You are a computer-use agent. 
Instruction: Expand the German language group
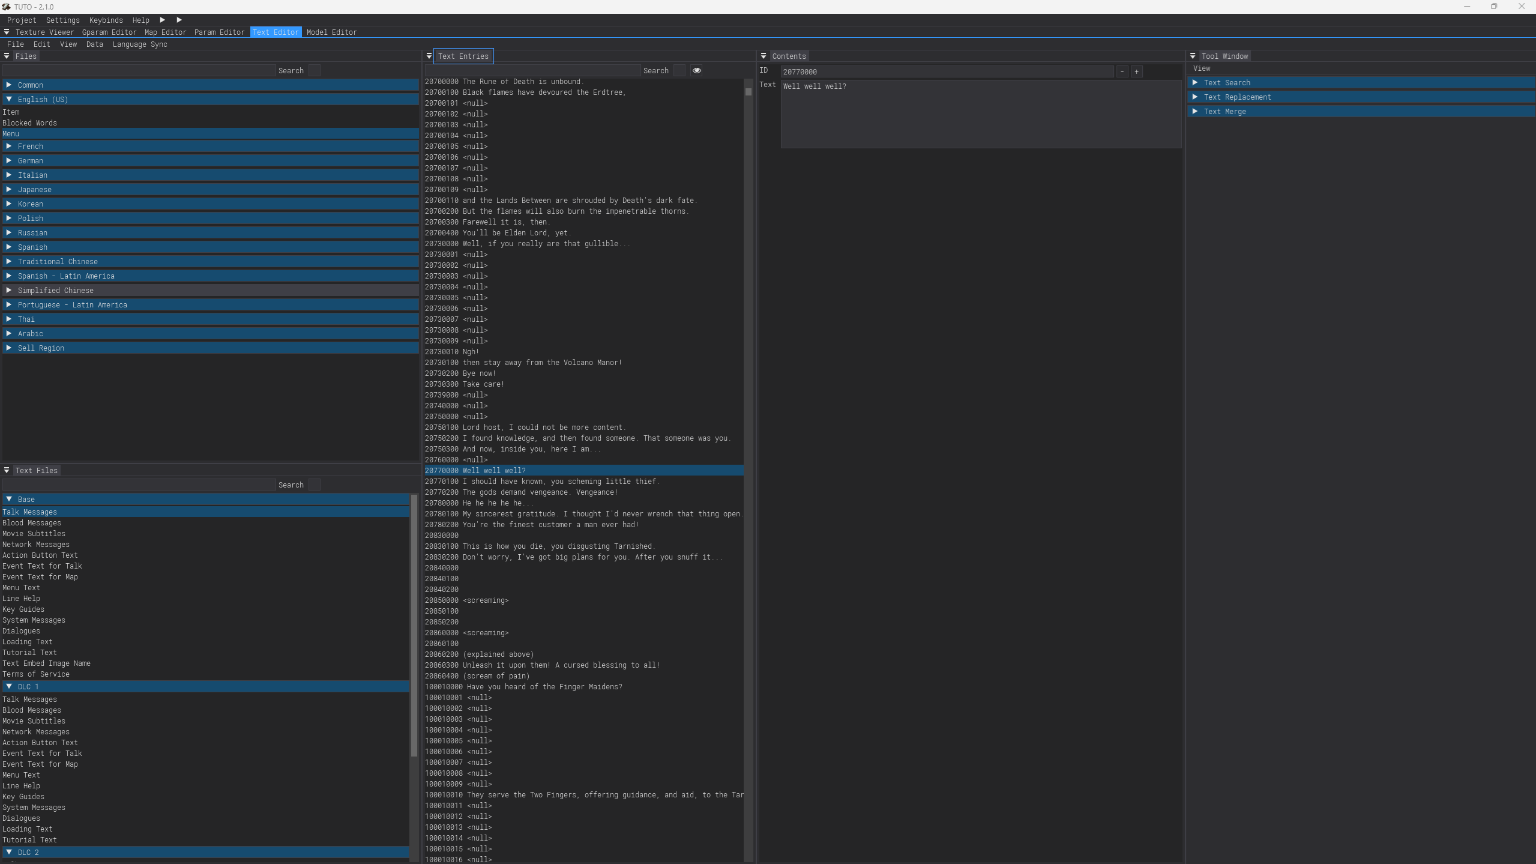point(211,161)
